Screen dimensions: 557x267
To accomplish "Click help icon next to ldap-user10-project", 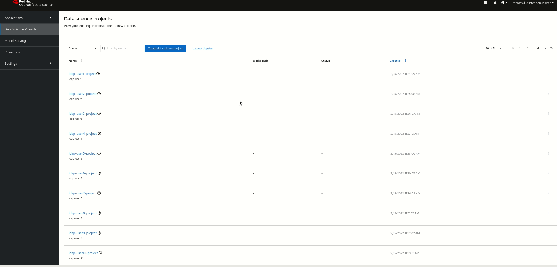I will [x=101, y=253].
